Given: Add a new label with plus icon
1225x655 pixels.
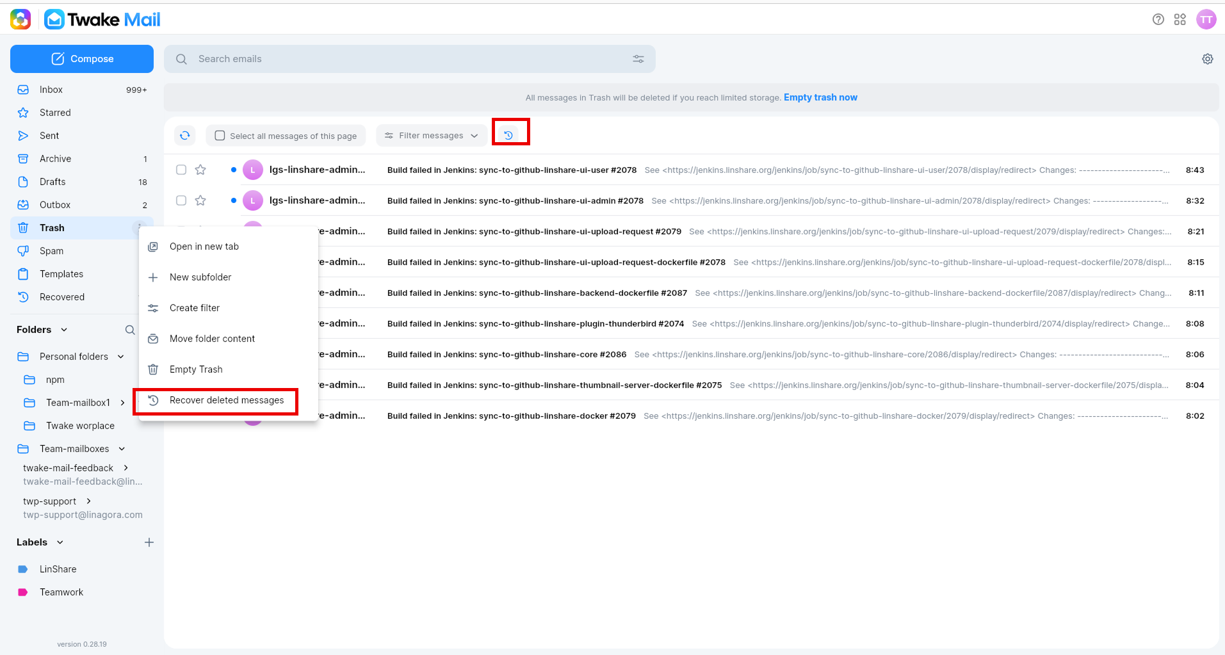Looking at the screenshot, I should [x=149, y=542].
